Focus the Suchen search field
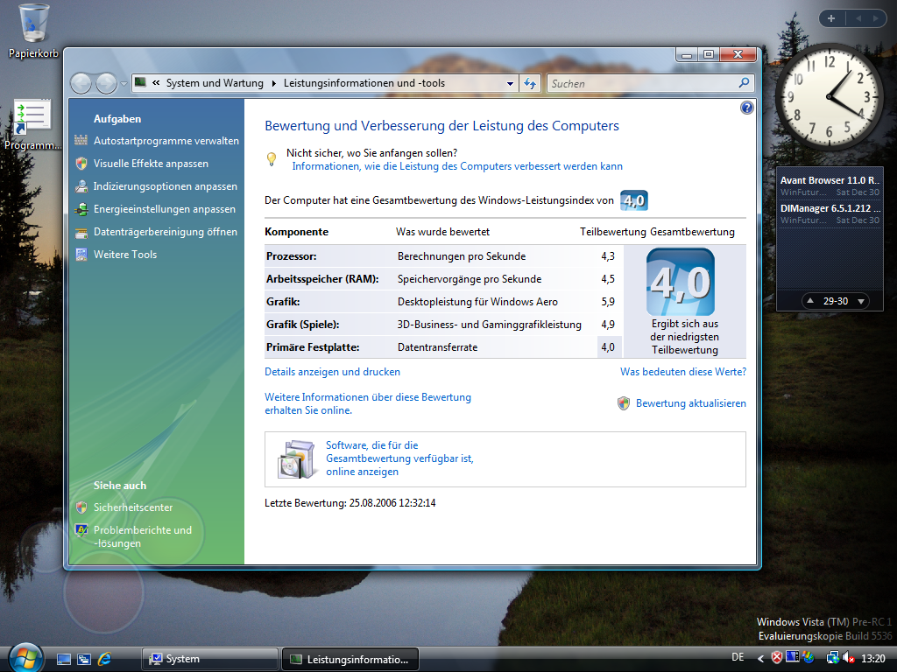897x672 pixels. click(x=643, y=83)
